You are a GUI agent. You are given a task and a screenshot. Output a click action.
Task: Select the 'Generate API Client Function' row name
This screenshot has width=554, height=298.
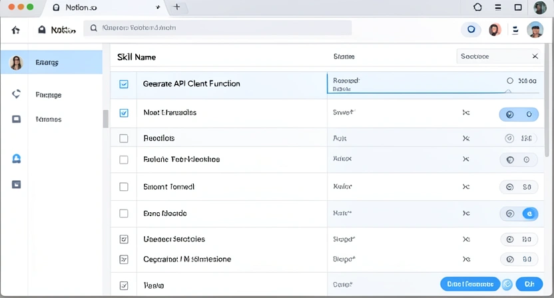click(x=192, y=84)
